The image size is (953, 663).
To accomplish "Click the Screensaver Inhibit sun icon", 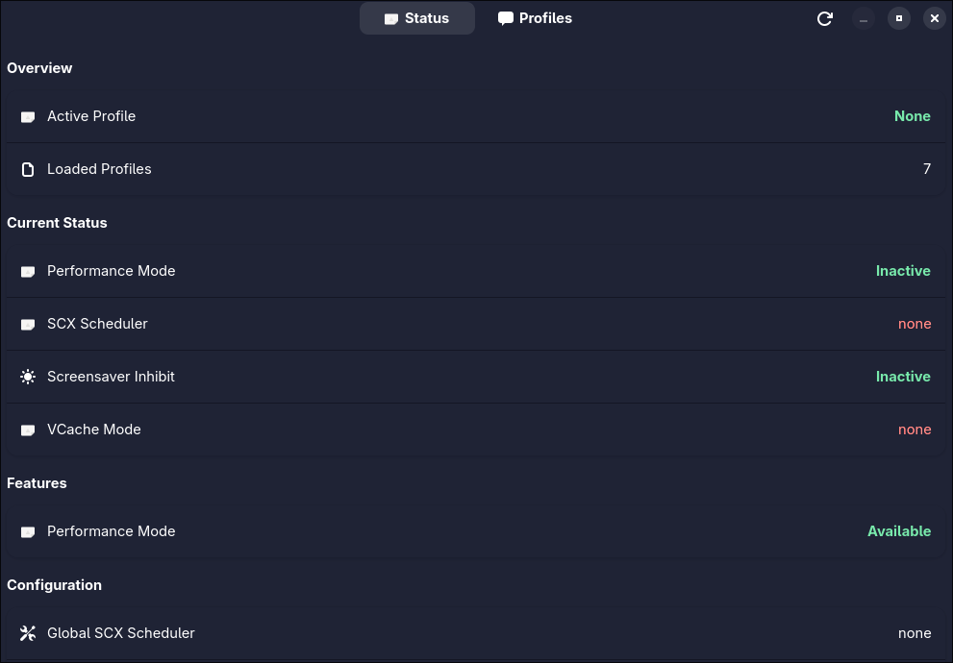I will click(x=28, y=377).
